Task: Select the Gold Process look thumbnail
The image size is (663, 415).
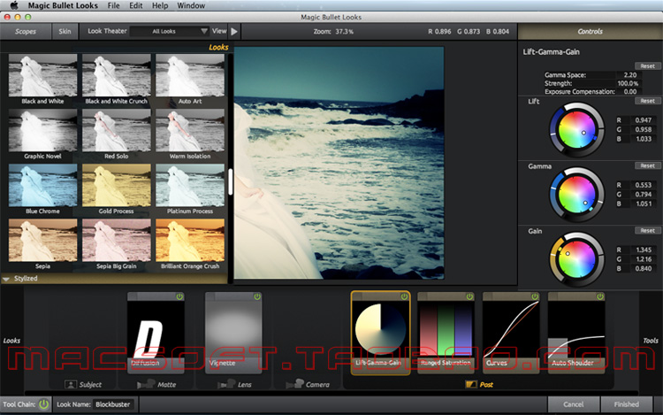Action: point(117,185)
